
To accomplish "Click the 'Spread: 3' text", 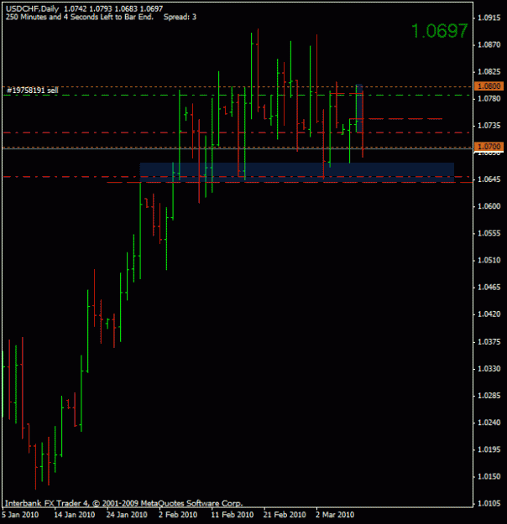I will click(180, 17).
